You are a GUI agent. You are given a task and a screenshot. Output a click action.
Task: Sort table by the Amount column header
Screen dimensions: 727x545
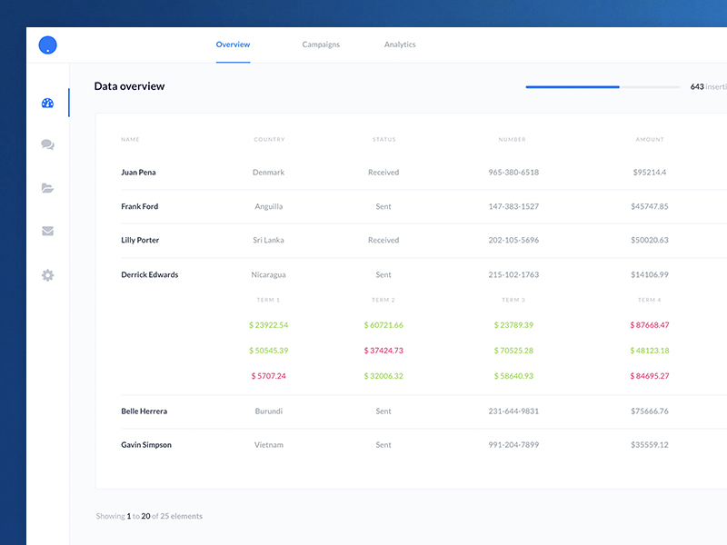650,140
